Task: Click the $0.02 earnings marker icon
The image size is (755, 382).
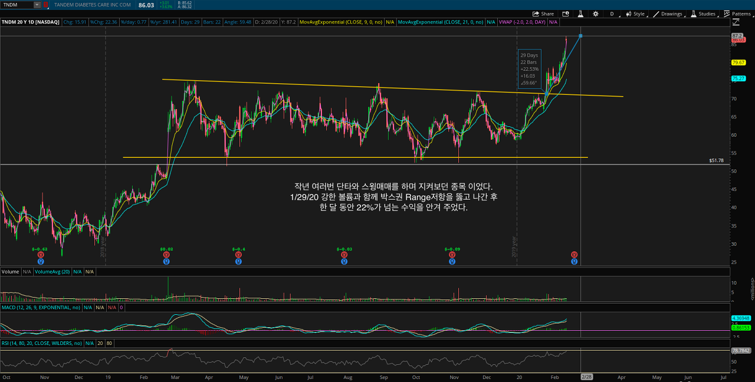Action: click(x=166, y=255)
